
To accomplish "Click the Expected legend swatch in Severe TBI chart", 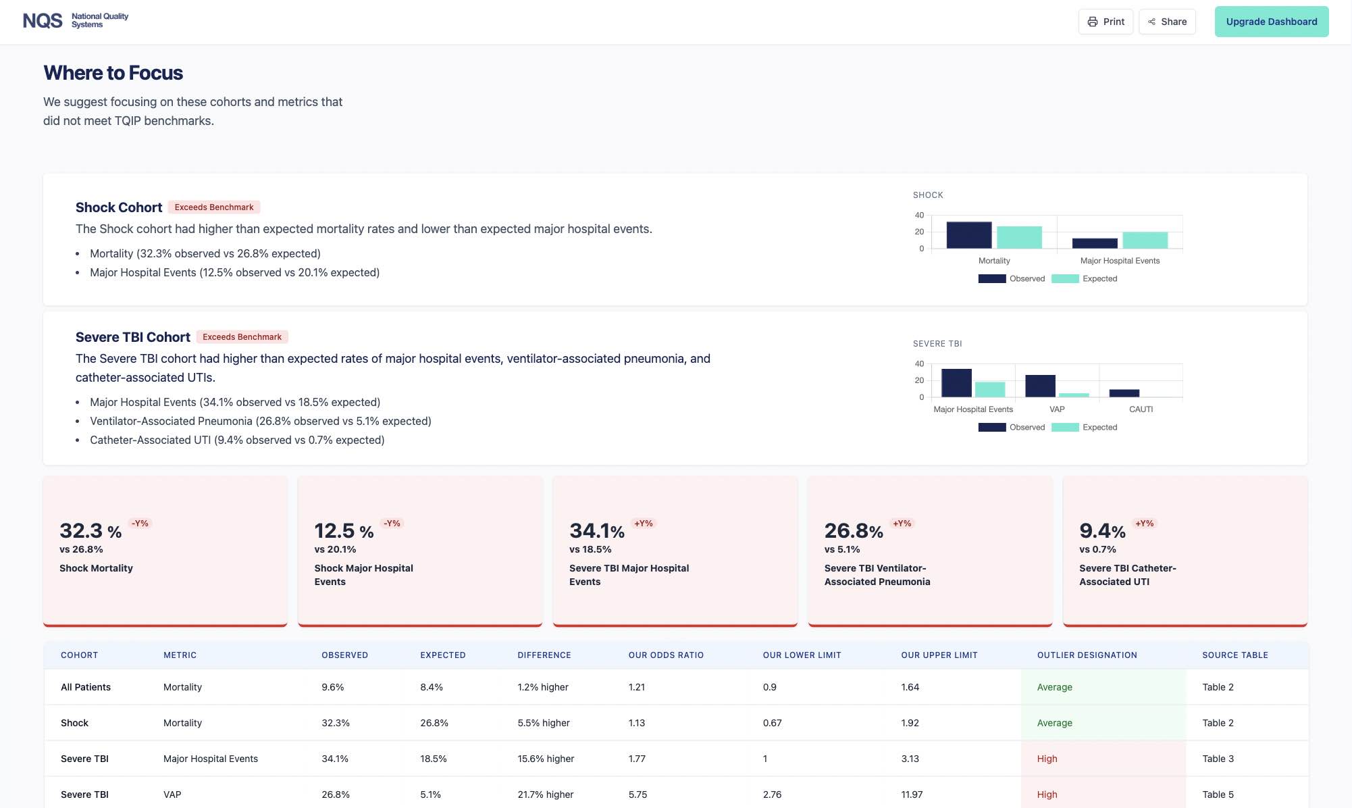I will [1065, 428].
